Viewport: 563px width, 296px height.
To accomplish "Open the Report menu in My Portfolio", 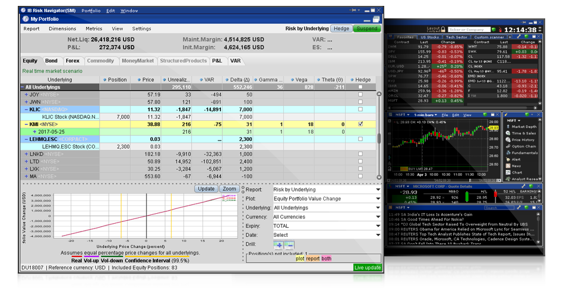I will (31, 28).
